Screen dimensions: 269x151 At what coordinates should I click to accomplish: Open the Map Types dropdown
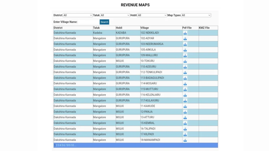(x=196, y=15)
